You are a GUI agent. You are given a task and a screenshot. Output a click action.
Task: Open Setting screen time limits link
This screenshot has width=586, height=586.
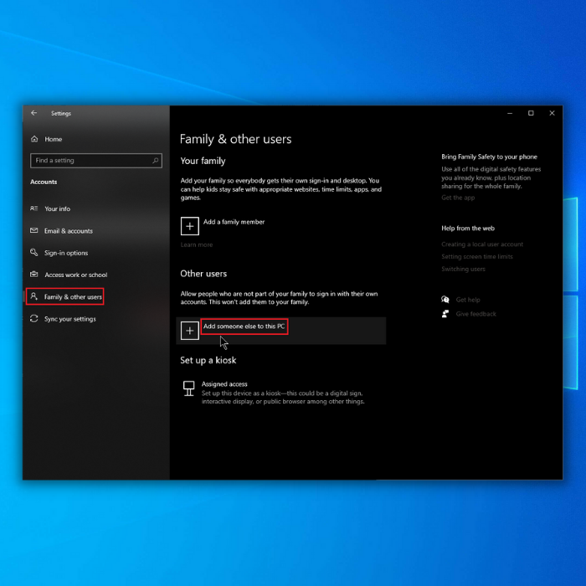pos(477,256)
